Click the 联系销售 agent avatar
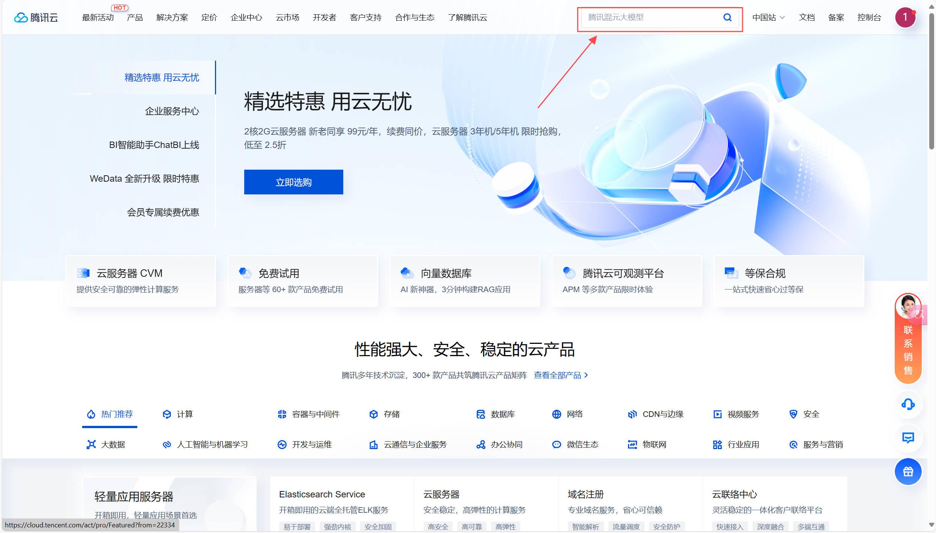The height and width of the screenshot is (533, 936). pos(908,306)
